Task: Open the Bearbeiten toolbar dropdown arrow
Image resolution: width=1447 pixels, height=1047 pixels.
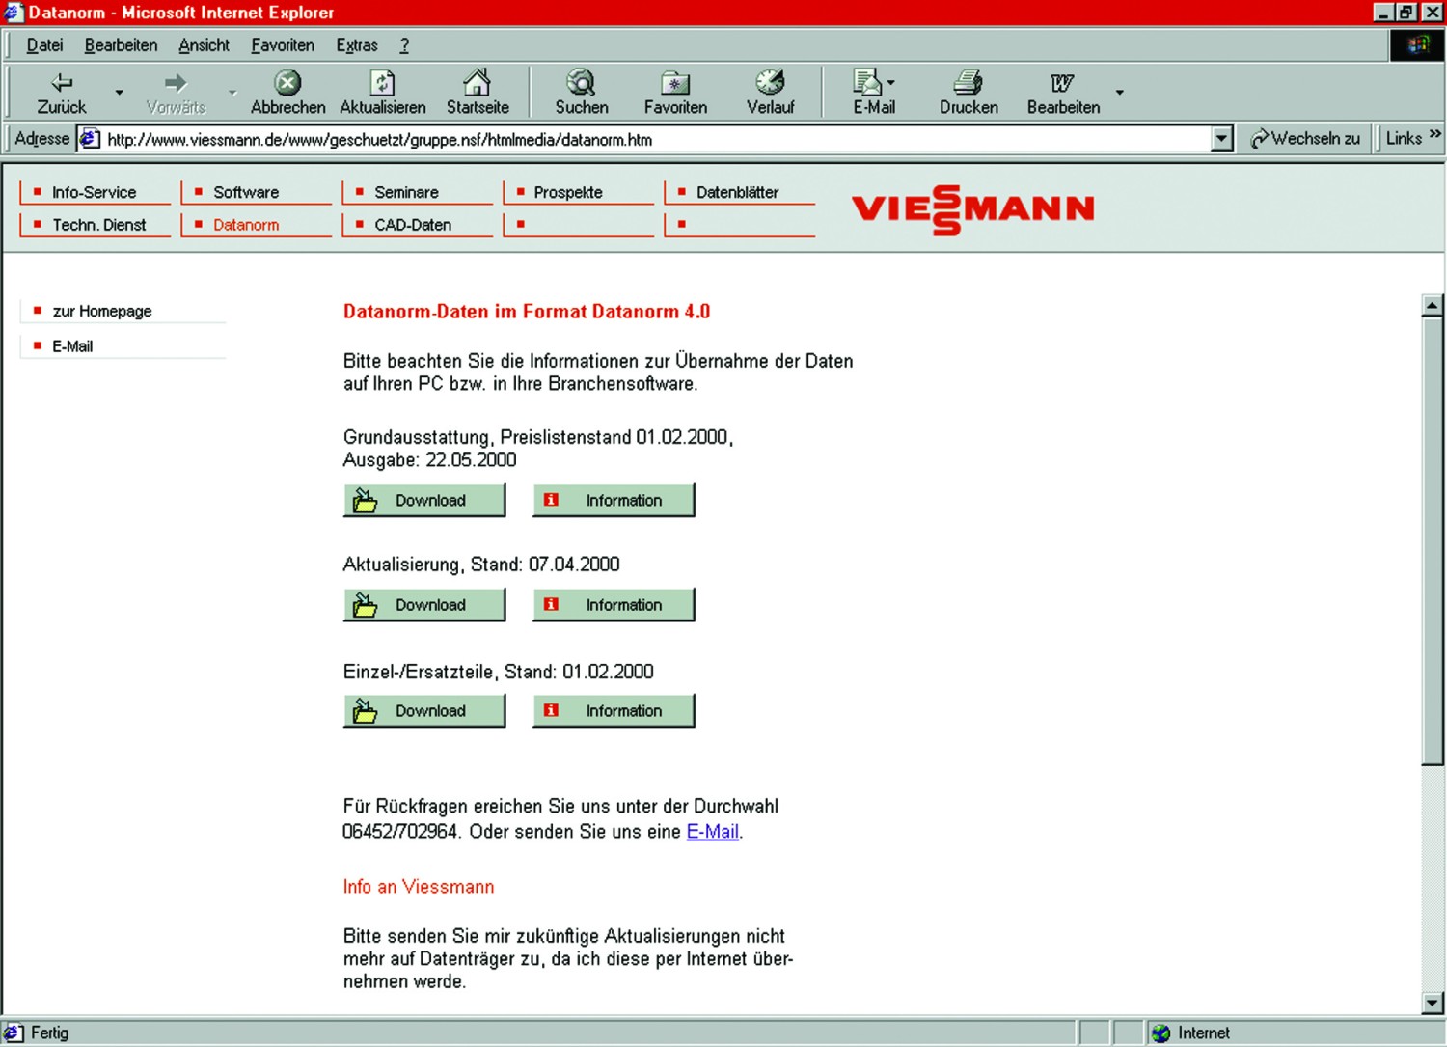Action: pyautogui.click(x=1119, y=93)
